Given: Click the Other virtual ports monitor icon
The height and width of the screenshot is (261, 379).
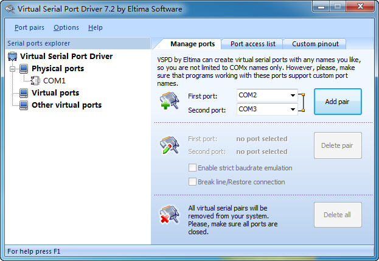Looking at the screenshot, I should pyautogui.click(x=24, y=105).
